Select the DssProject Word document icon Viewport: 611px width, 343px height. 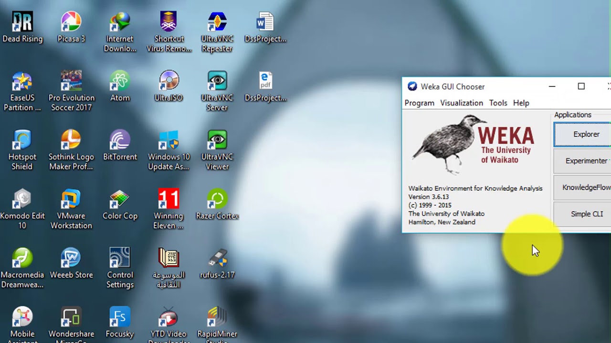pos(265,28)
